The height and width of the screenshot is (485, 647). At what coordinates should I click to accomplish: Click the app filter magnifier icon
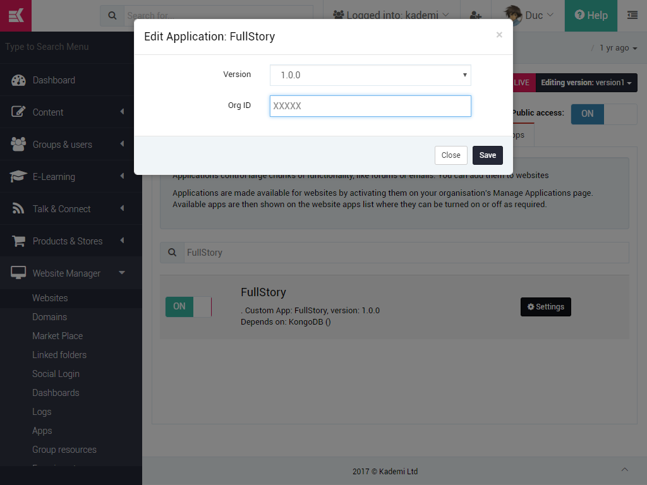point(172,253)
